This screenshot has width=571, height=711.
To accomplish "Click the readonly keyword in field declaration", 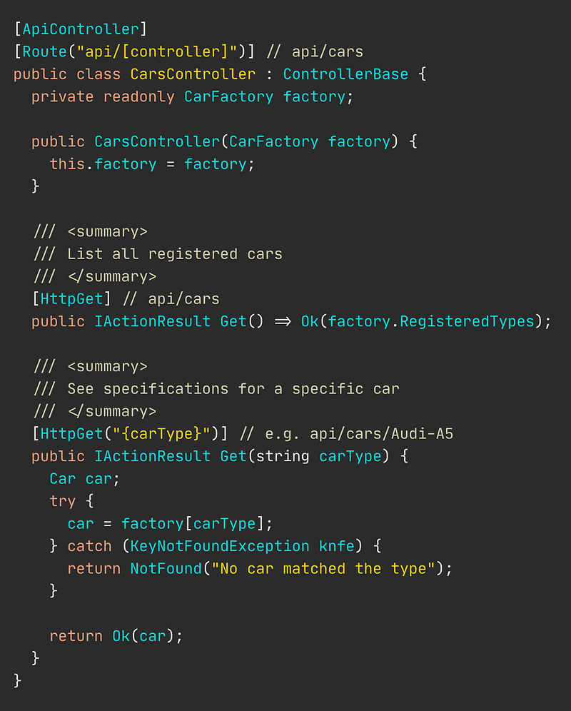I will (x=139, y=96).
